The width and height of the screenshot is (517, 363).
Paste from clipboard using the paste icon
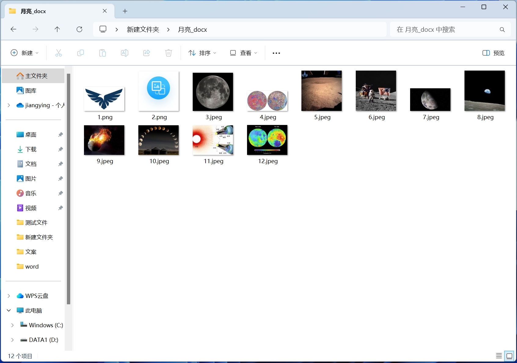103,53
